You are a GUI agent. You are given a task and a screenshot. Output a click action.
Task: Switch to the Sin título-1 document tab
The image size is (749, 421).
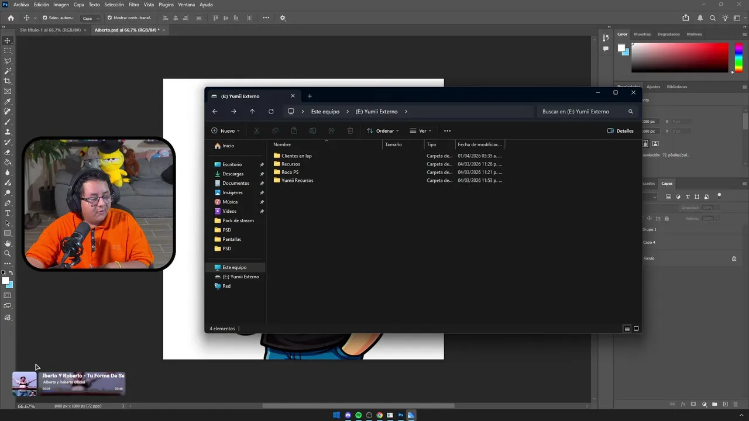point(50,30)
